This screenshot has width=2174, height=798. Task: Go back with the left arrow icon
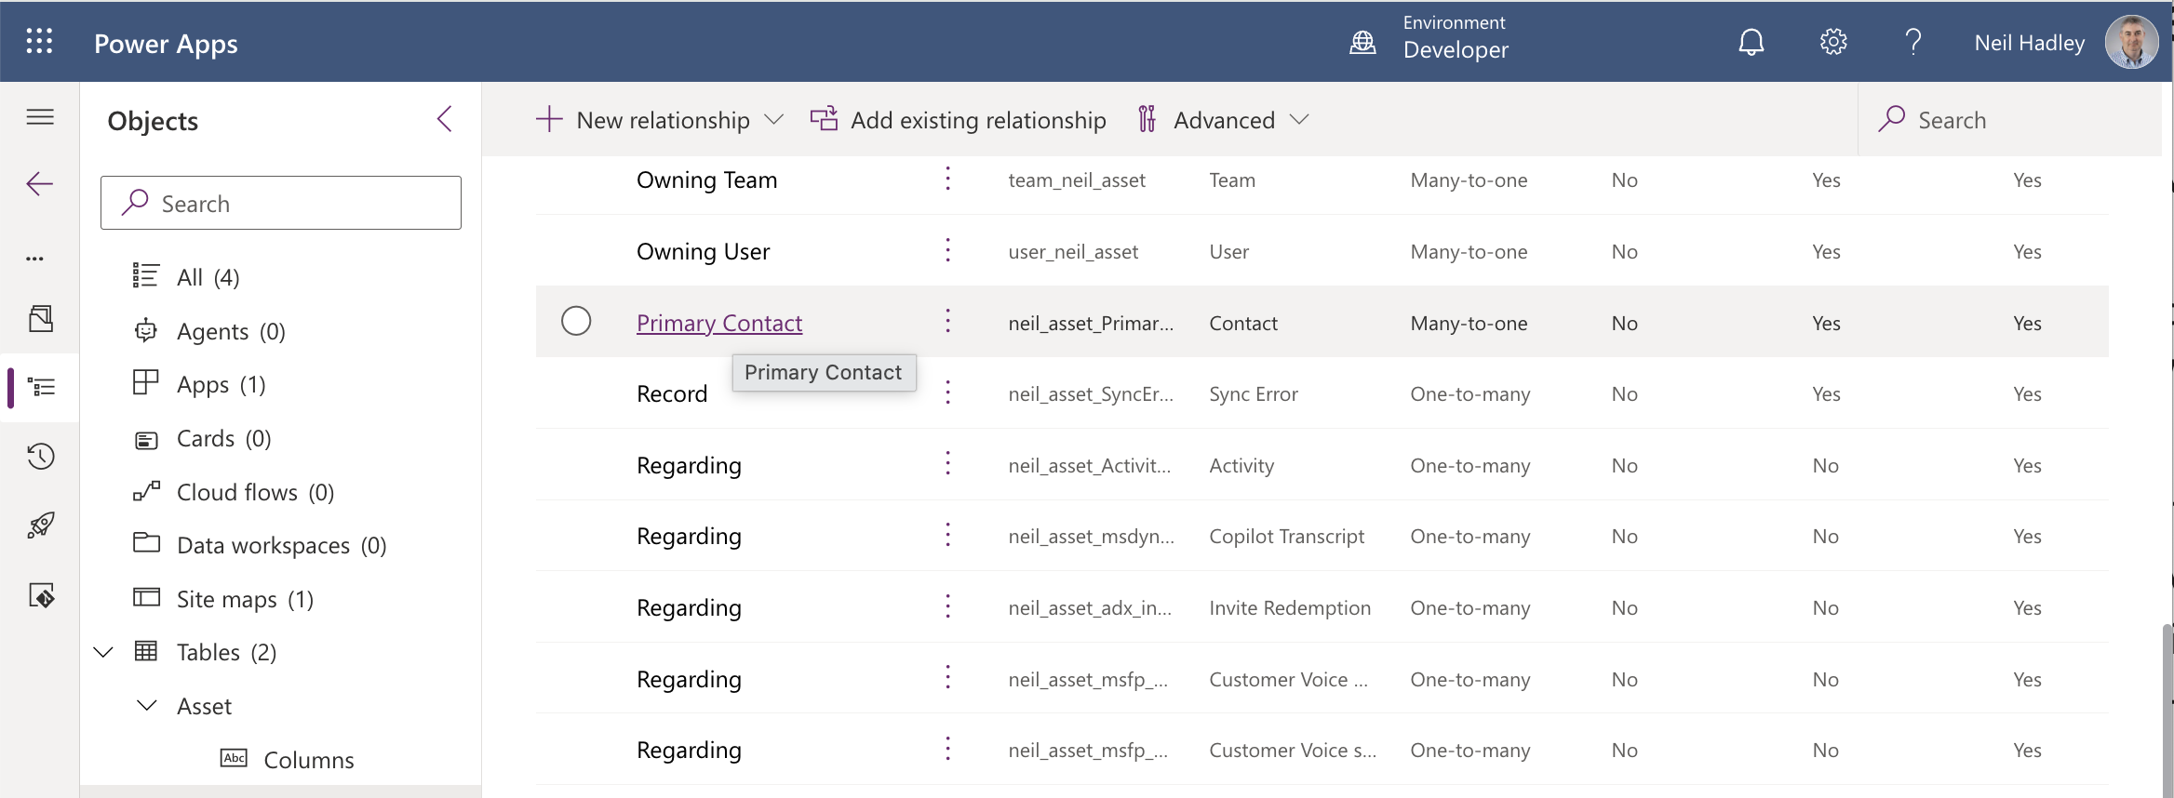tap(40, 184)
